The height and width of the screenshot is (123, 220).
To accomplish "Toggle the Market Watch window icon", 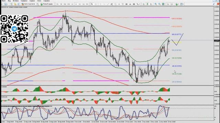I will (11, 4).
